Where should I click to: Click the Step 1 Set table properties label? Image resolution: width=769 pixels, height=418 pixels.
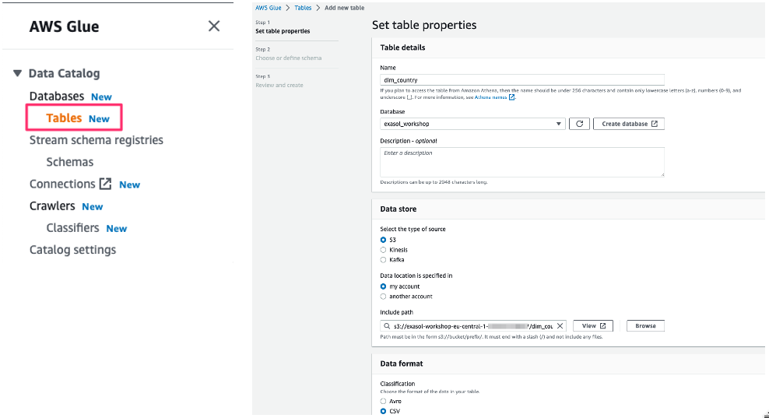pyautogui.click(x=283, y=31)
